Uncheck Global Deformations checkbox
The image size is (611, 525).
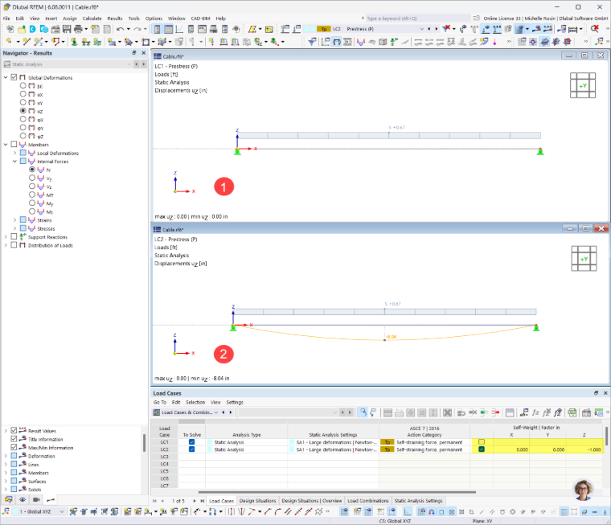14,77
